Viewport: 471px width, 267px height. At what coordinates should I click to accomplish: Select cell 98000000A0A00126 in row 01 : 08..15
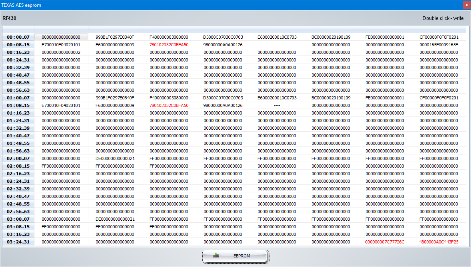223,105
